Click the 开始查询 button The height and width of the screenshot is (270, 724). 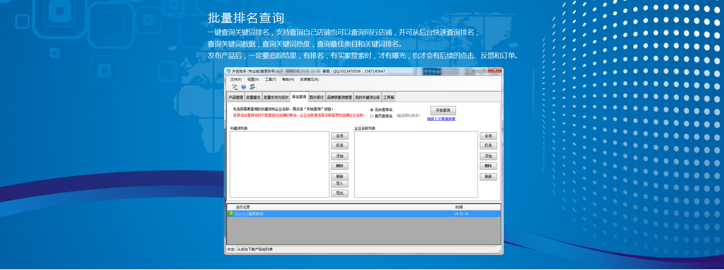443,111
